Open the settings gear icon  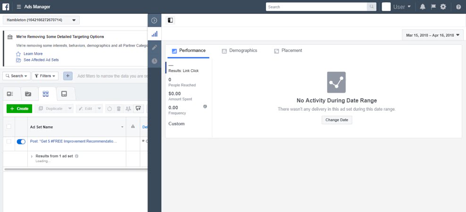click(443, 7)
